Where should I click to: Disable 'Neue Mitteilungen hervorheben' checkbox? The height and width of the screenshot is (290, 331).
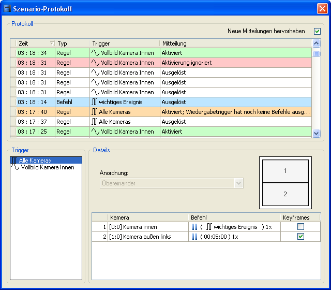317,31
